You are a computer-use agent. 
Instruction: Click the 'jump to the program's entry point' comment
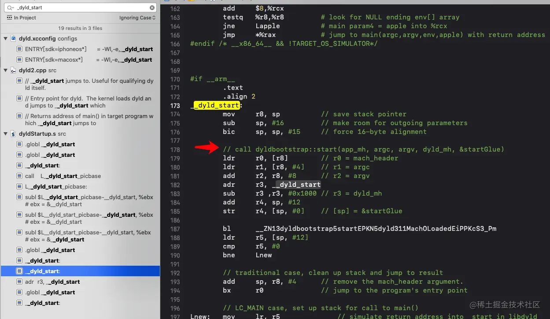click(x=394, y=290)
